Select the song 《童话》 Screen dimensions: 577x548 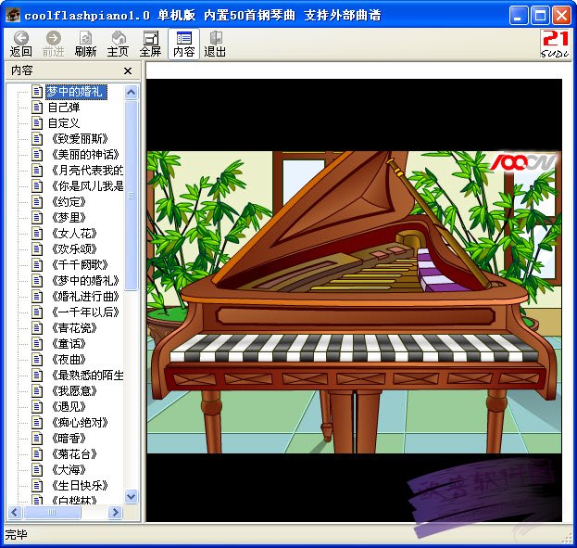coord(69,343)
